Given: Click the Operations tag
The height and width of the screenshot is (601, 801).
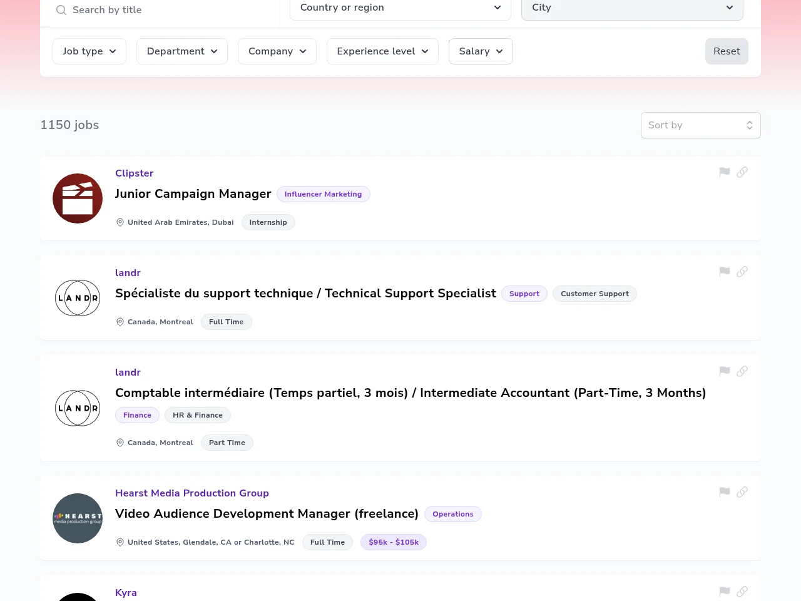Looking at the screenshot, I should 453,514.
